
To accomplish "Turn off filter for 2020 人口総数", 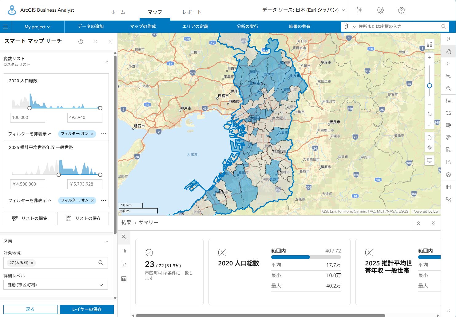I will click(x=92, y=134).
